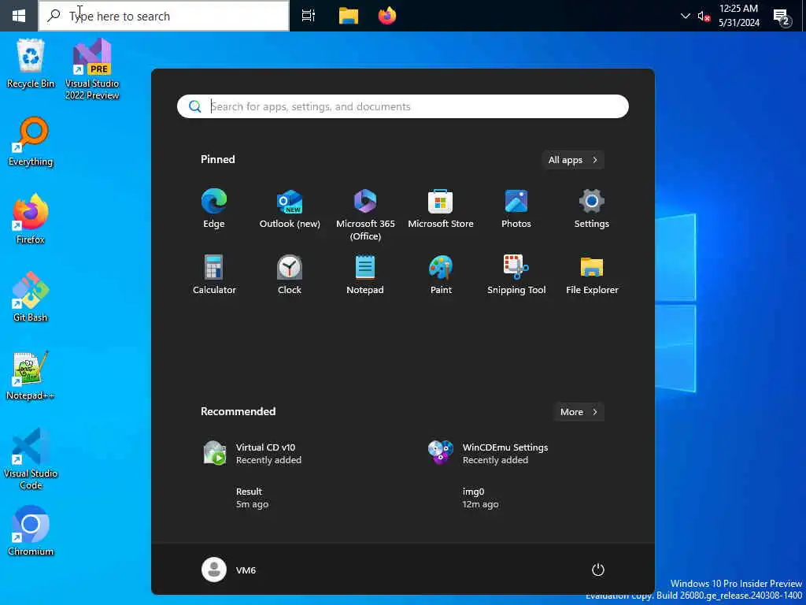Open the clock showing 12:25 AM
This screenshot has width=806, height=605.
[x=738, y=16]
